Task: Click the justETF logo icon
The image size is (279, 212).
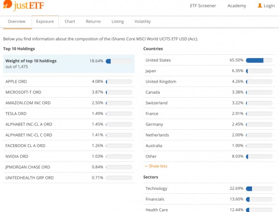Action: 8,4
